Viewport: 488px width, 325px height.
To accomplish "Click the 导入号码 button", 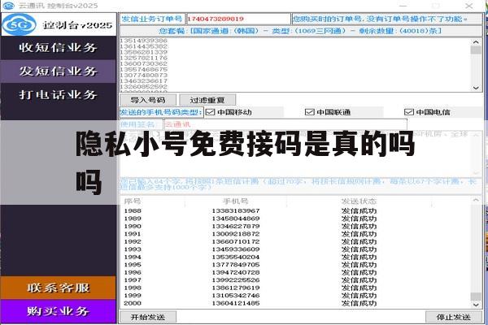I will (x=148, y=100).
